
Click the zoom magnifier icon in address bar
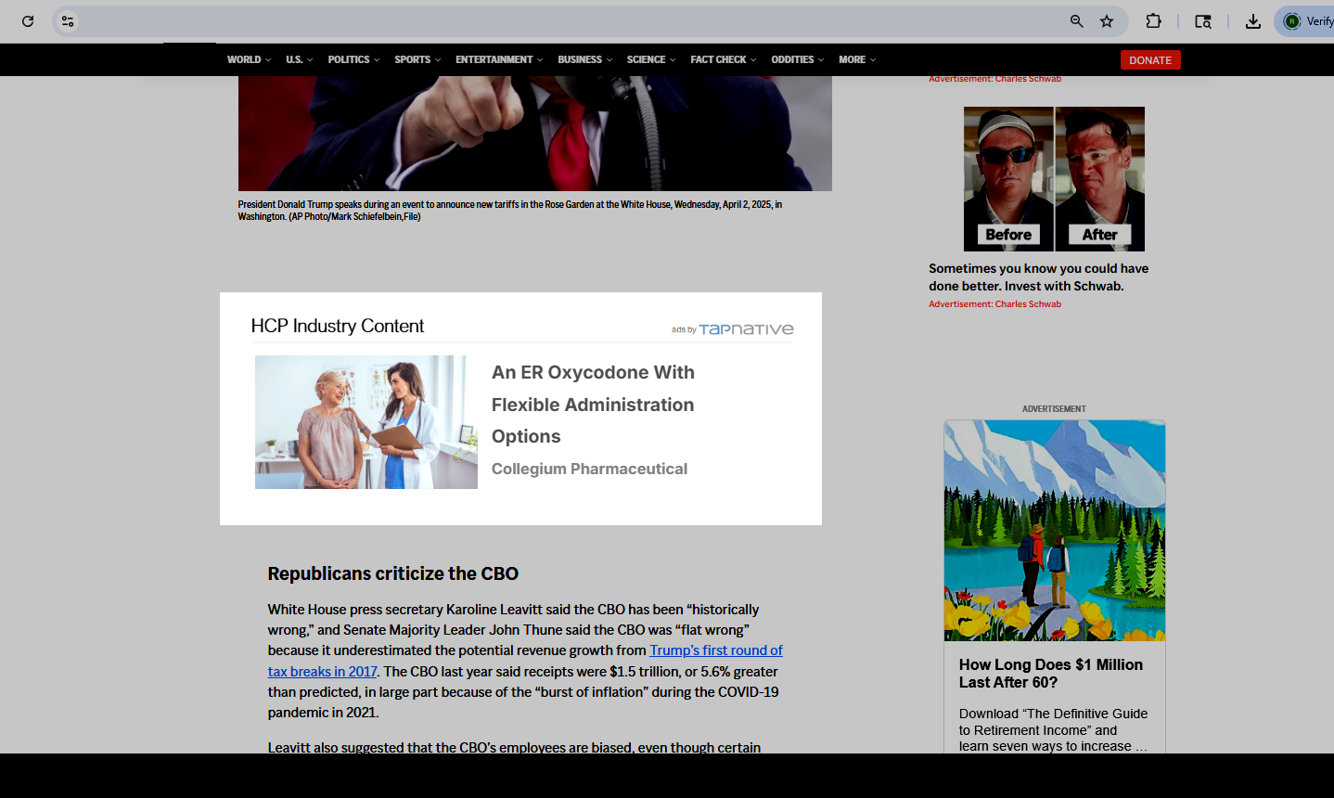click(1076, 21)
